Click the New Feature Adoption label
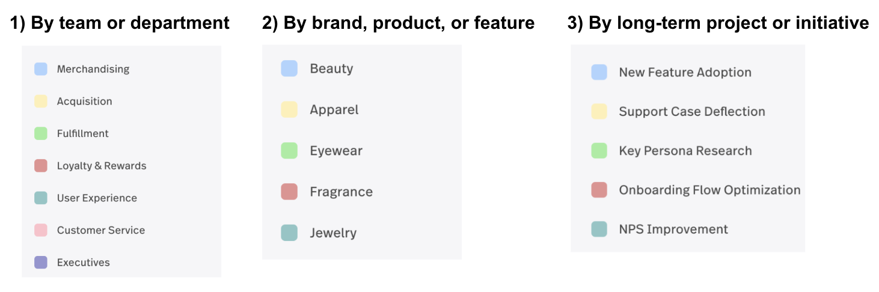This screenshot has height=292, width=879. tap(685, 73)
